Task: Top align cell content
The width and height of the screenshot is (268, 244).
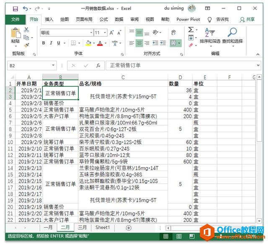Action: 131,32
